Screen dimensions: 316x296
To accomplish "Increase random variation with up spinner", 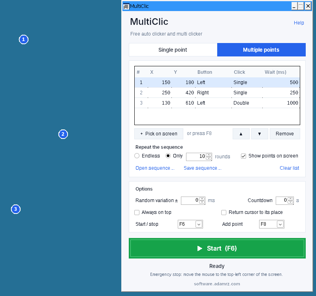I will pyautogui.click(x=202, y=199).
